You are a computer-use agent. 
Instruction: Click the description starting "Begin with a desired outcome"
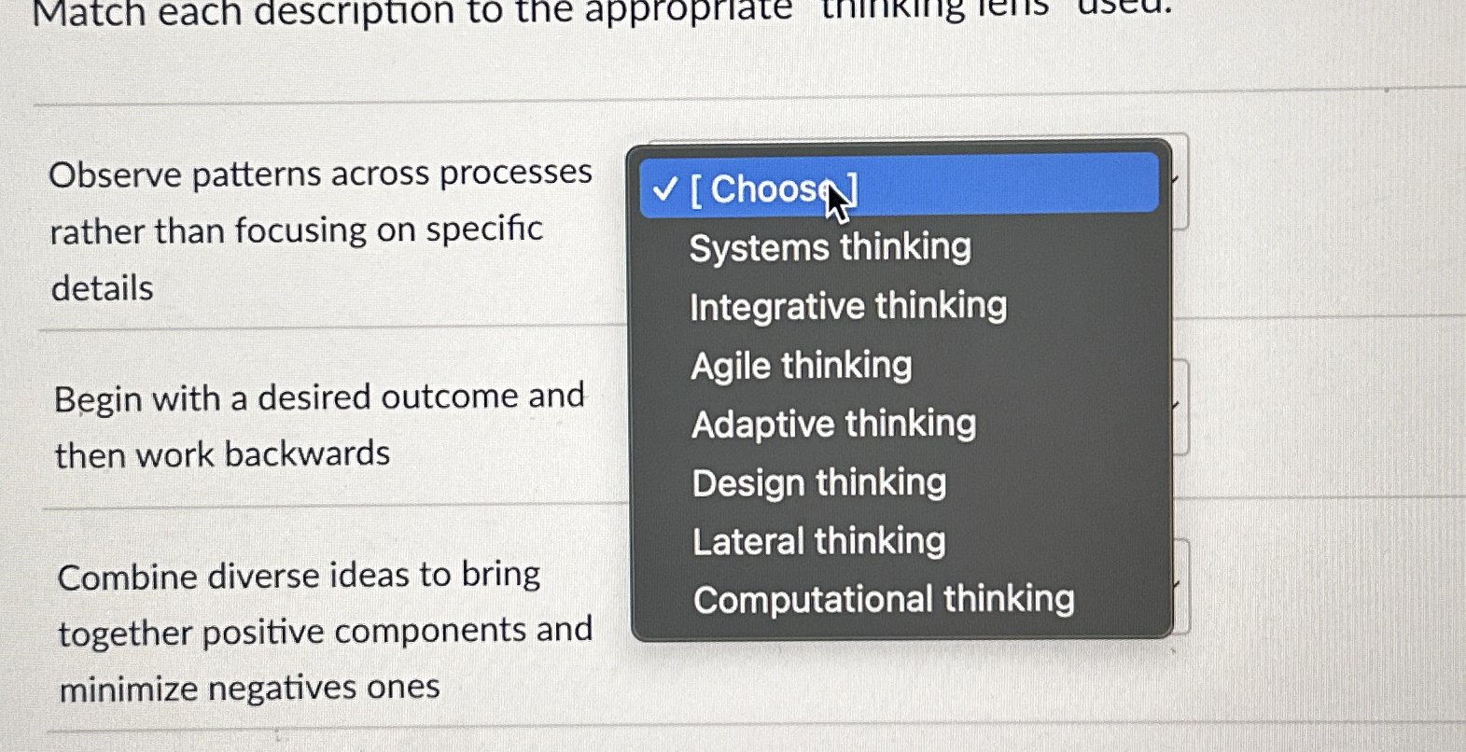(x=318, y=396)
